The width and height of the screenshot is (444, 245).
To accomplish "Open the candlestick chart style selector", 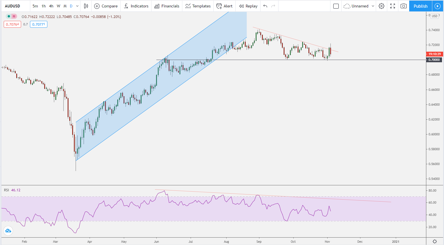I will (86, 6).
